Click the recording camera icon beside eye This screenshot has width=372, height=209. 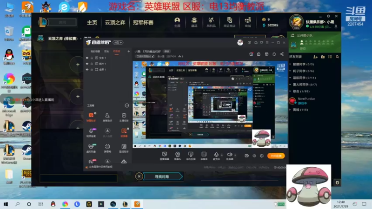click(247, 156)
